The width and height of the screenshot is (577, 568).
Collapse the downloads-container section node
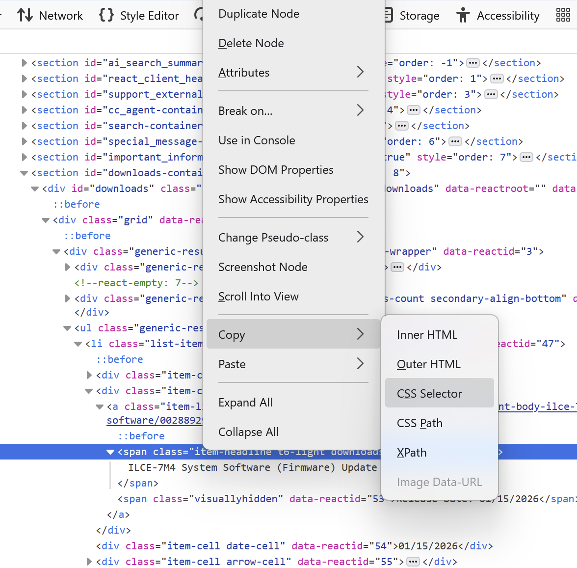[x=24, y=173]
